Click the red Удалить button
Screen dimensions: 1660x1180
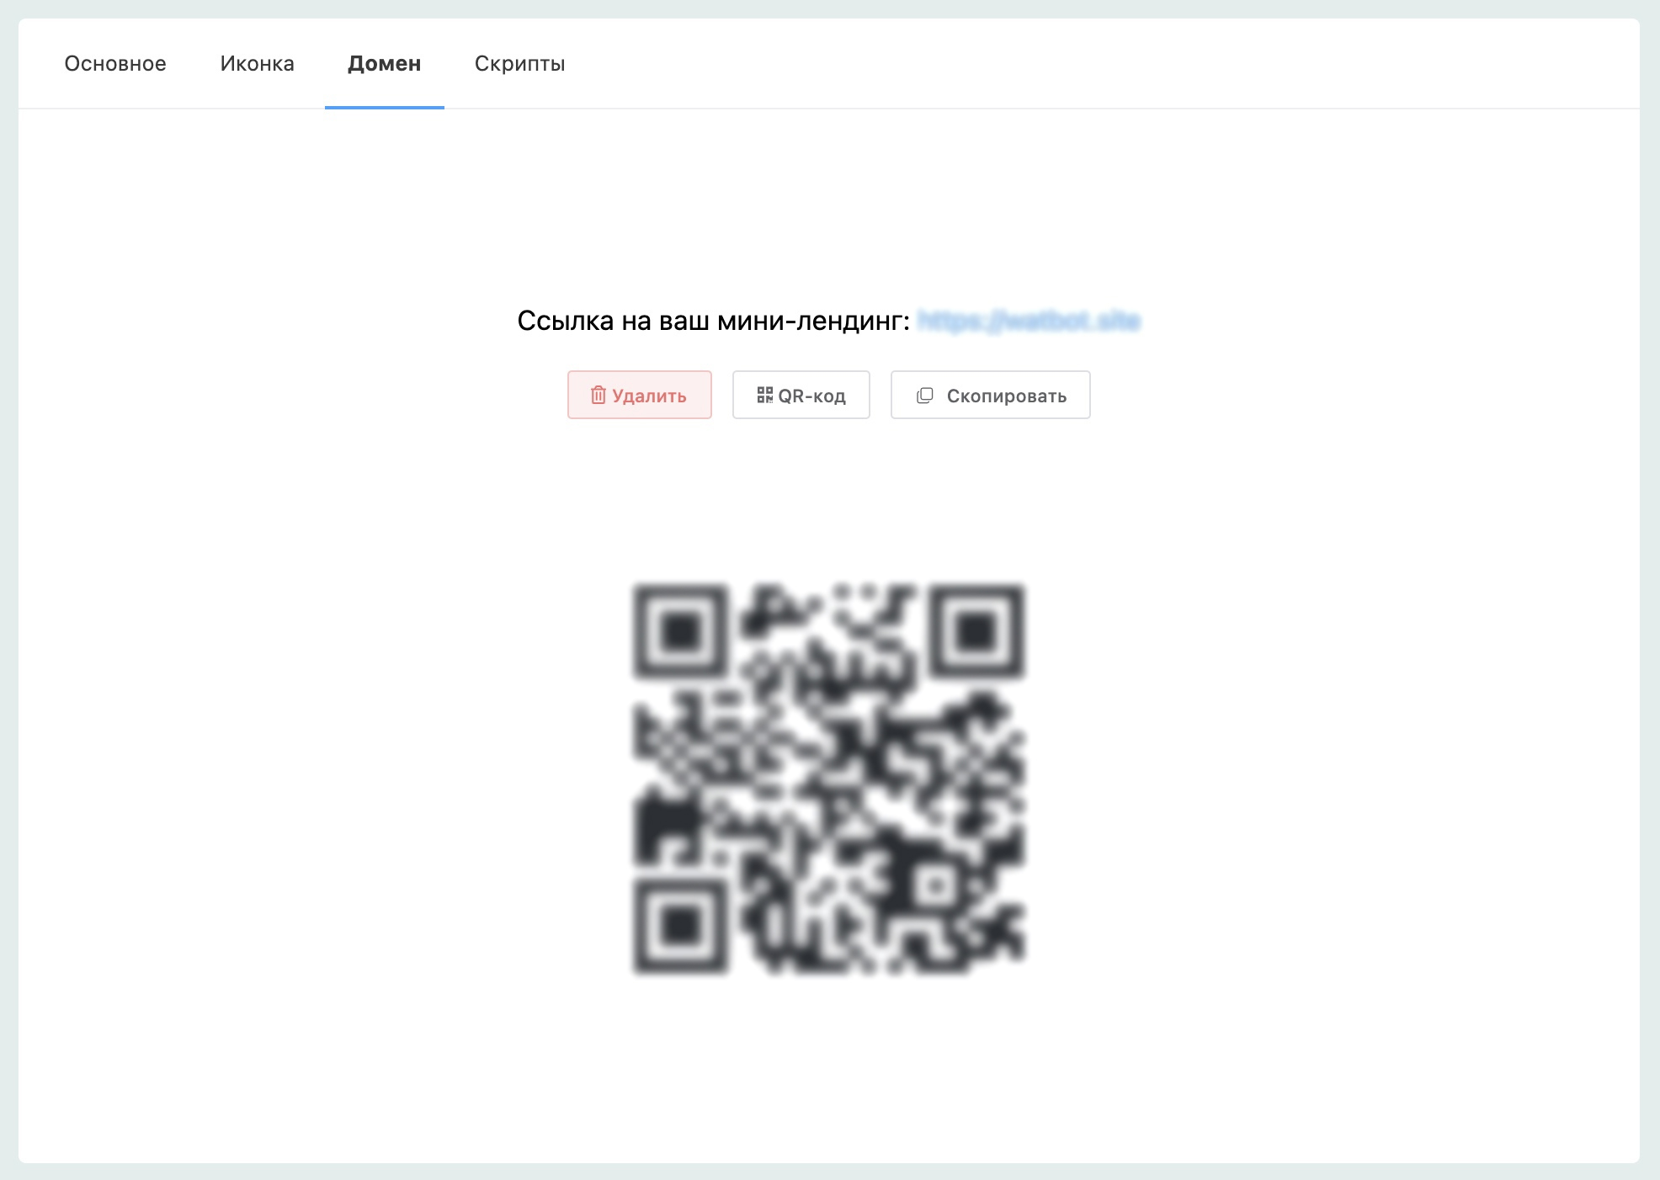[x=640, y=395]
